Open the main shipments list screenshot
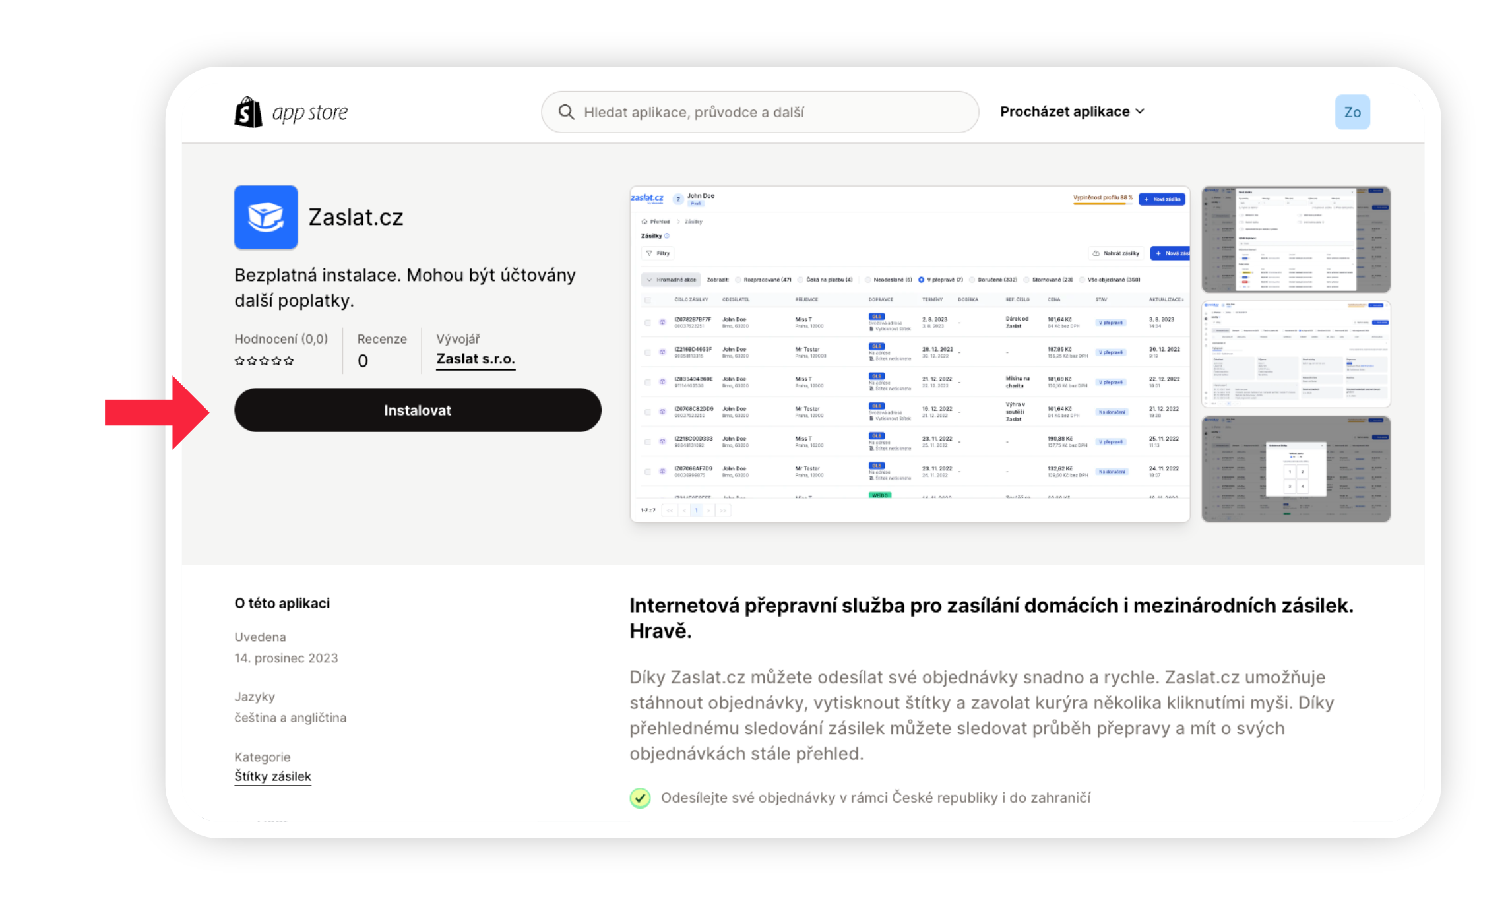 coord(910,354)
